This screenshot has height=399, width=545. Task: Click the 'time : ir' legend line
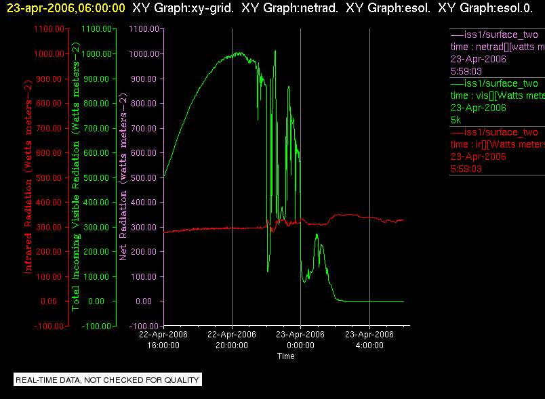click(498, 144)
